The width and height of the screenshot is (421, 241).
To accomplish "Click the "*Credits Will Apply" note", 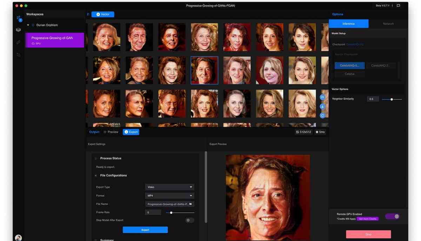I will 346,219.
